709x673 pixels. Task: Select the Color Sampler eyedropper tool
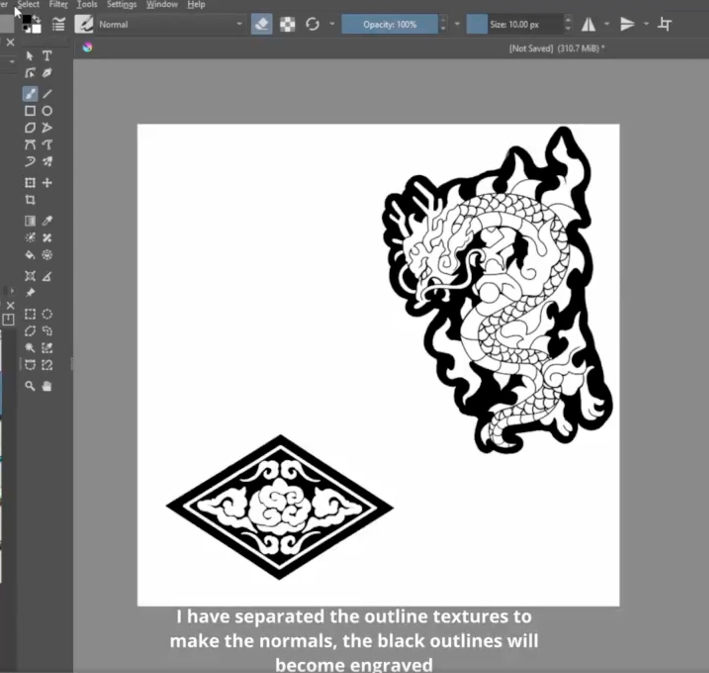[47, 221]
